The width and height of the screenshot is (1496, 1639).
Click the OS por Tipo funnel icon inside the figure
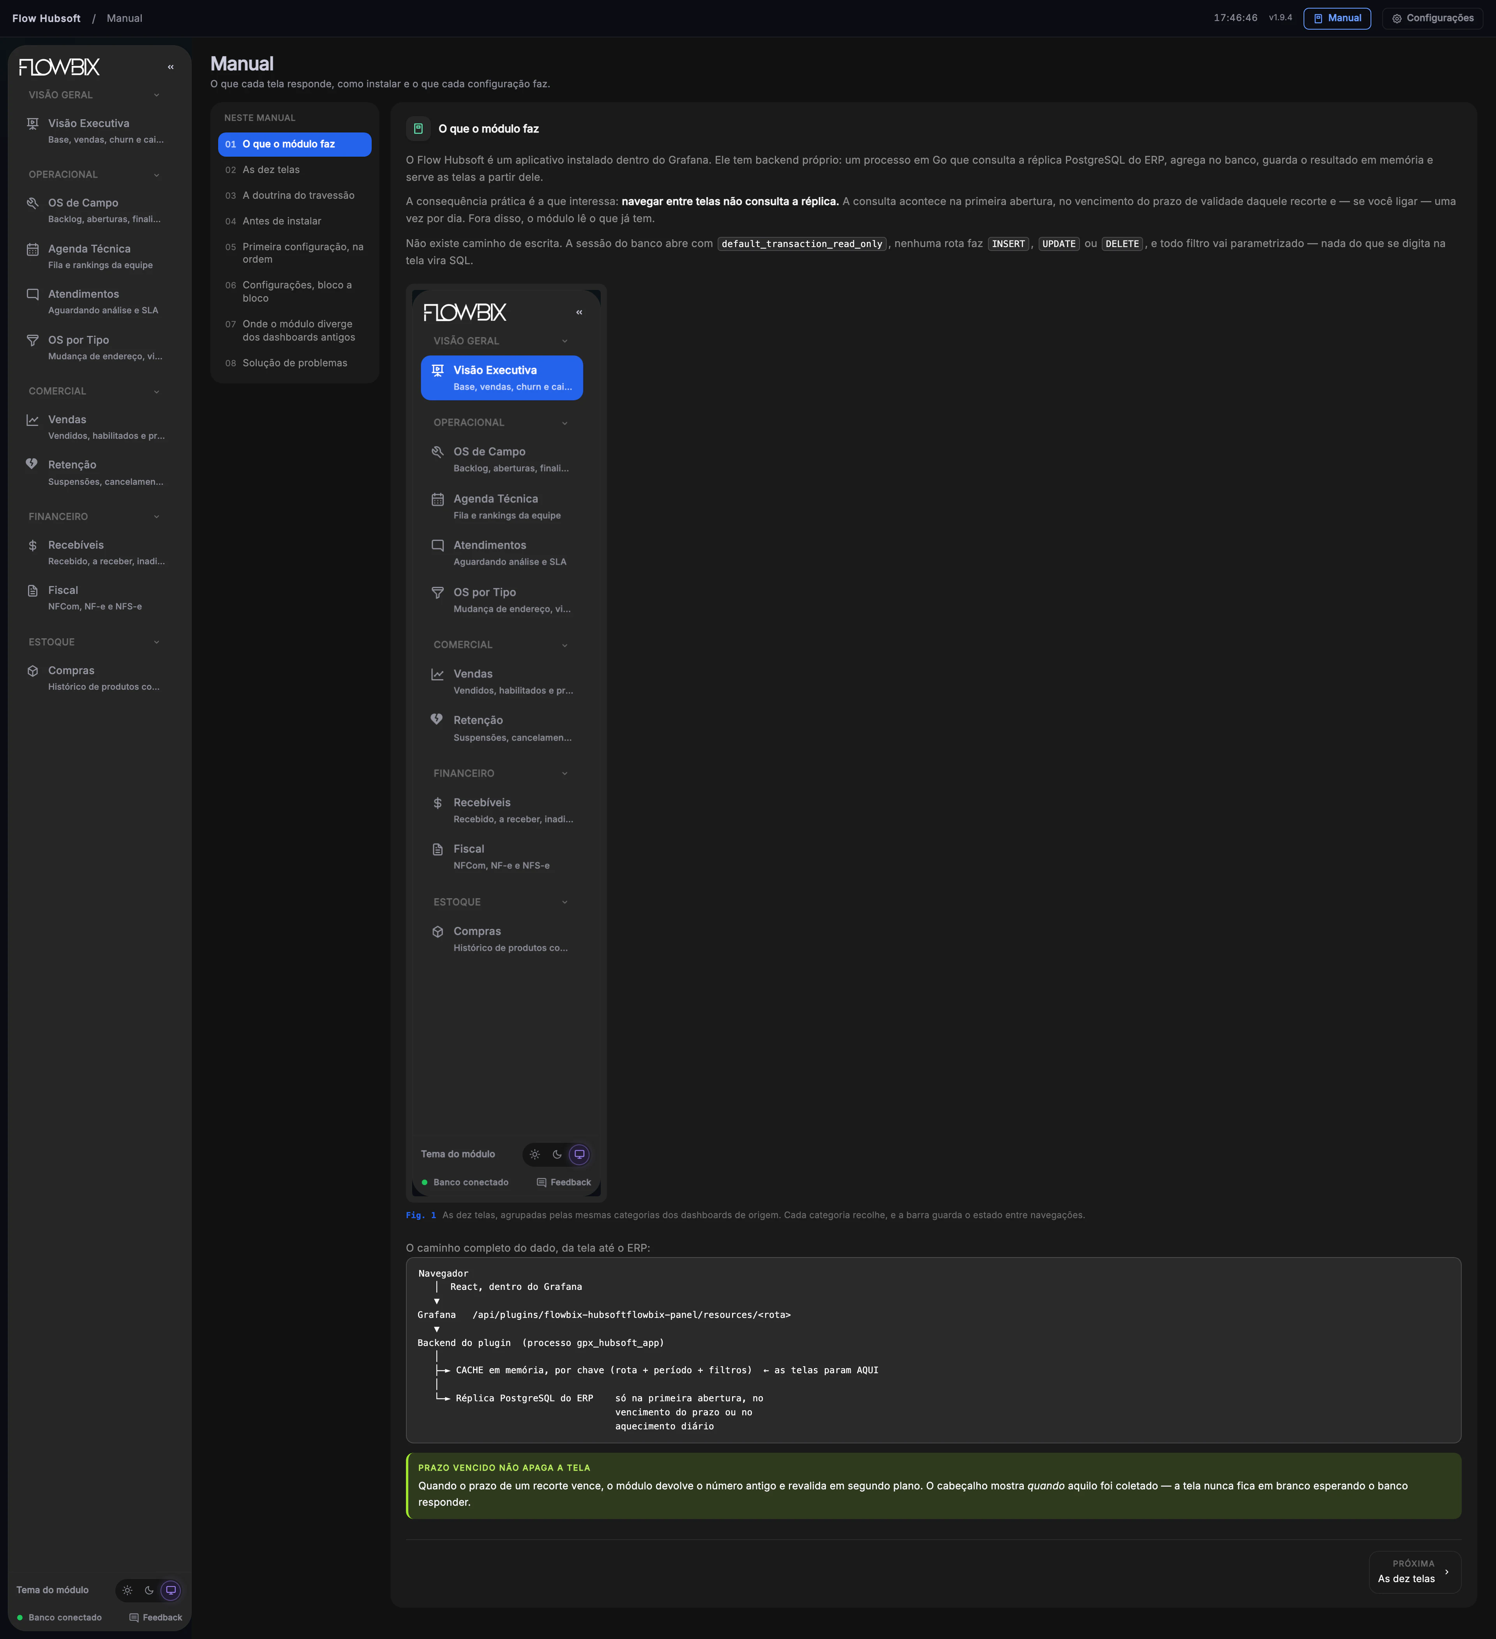[x=437, y=593]
